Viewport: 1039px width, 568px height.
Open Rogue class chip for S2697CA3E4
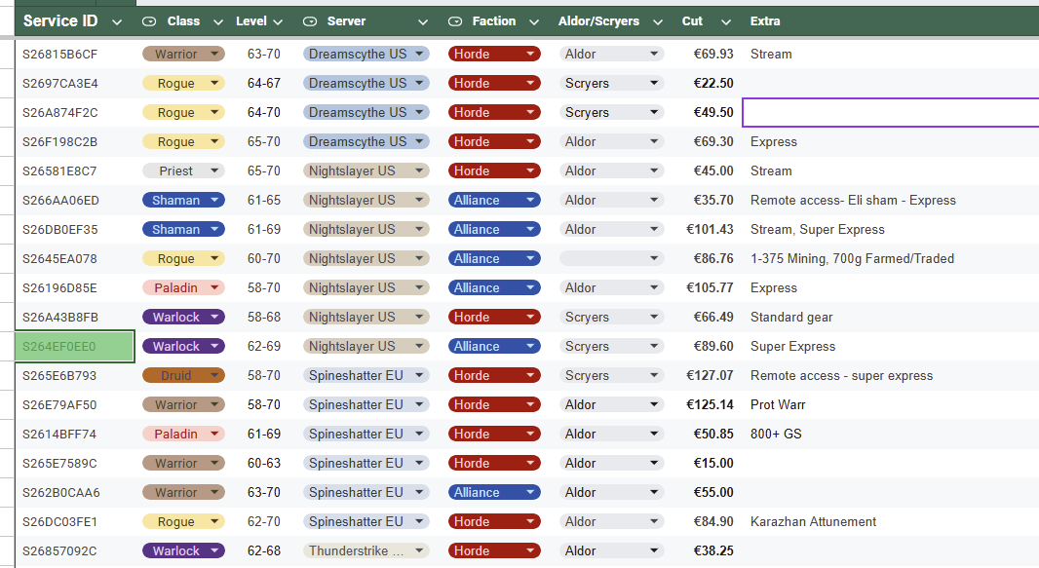tap(183, 83)
